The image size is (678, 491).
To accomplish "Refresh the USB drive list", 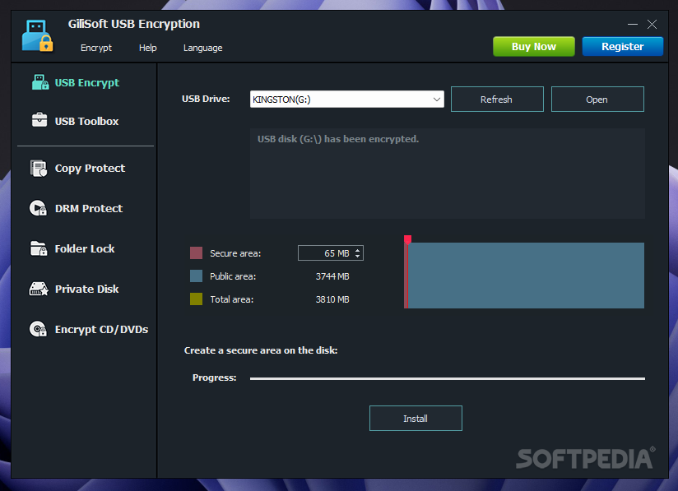I will coord(497,99).
